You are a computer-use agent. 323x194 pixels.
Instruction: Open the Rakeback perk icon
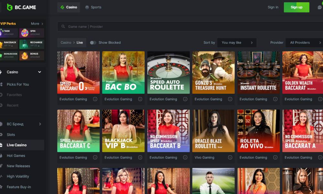[x=2, y=44]
